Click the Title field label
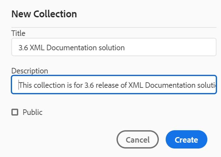 pyautogui.click(x=18, y=33)
